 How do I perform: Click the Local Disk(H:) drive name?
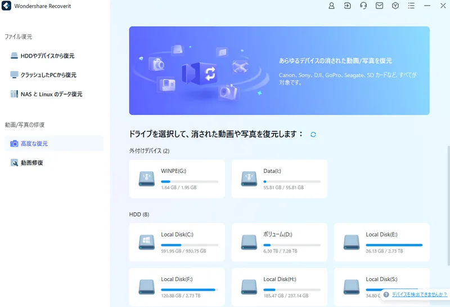coord(280,279)
